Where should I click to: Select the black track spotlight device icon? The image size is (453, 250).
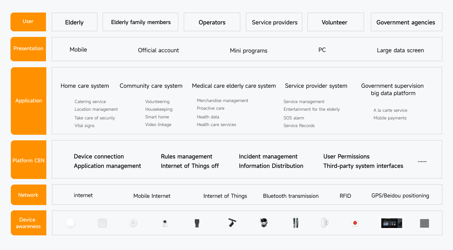pos(232,222)
